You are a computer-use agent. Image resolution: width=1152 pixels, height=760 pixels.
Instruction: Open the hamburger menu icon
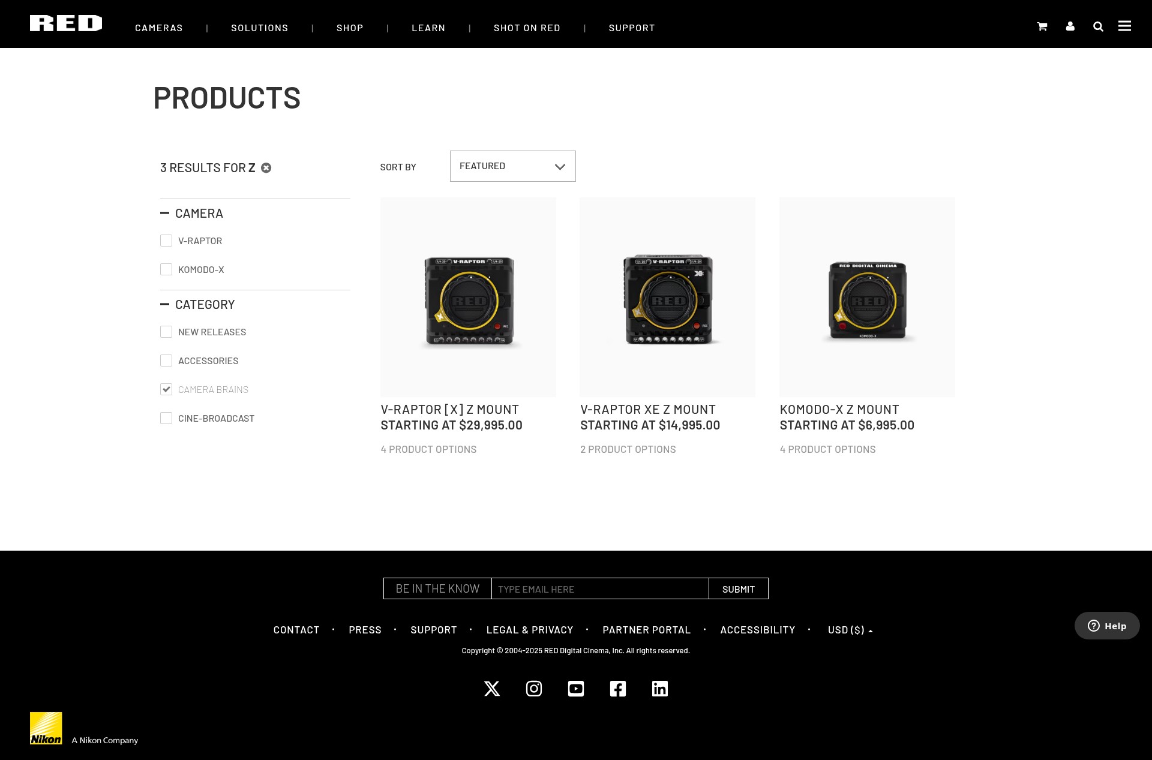coord(1125,26)
